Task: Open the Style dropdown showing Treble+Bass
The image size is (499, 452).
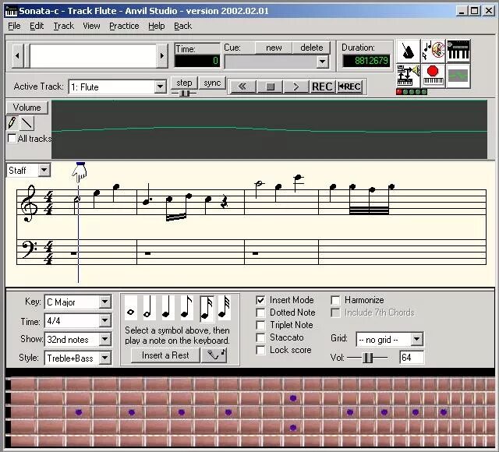Action: [104, 358]
